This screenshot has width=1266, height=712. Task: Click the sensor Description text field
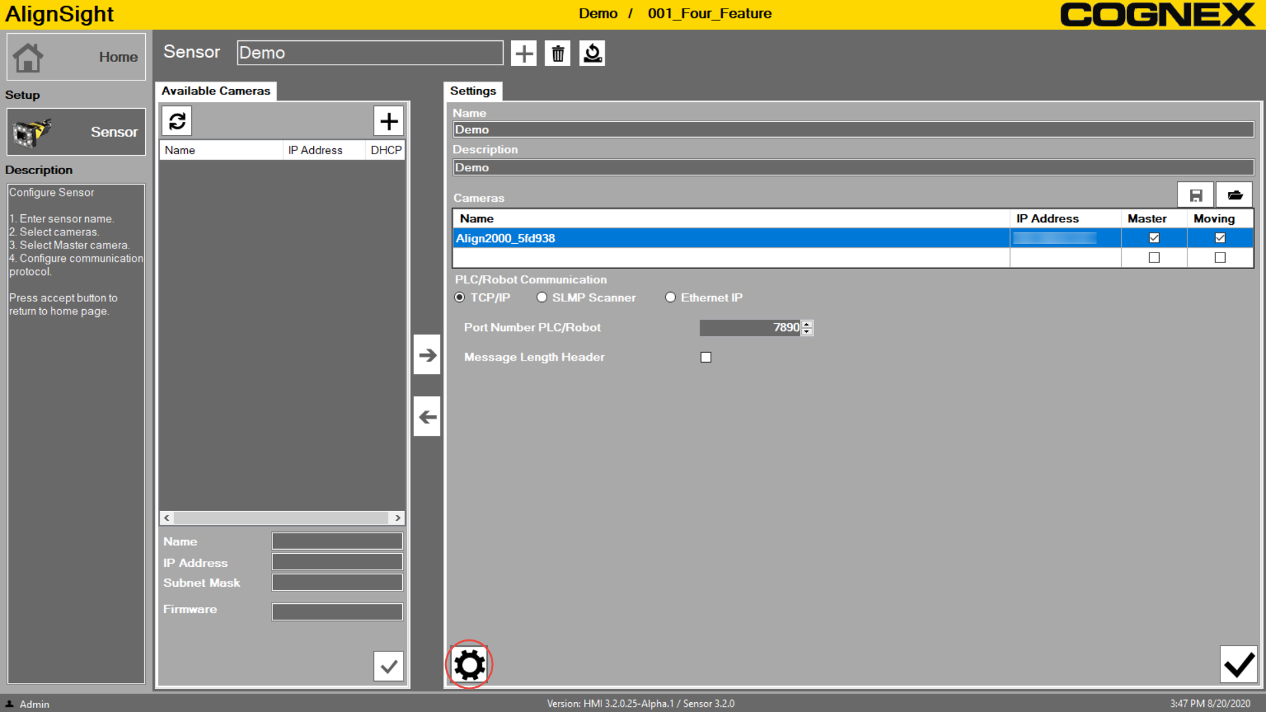[x=853, y=167]
